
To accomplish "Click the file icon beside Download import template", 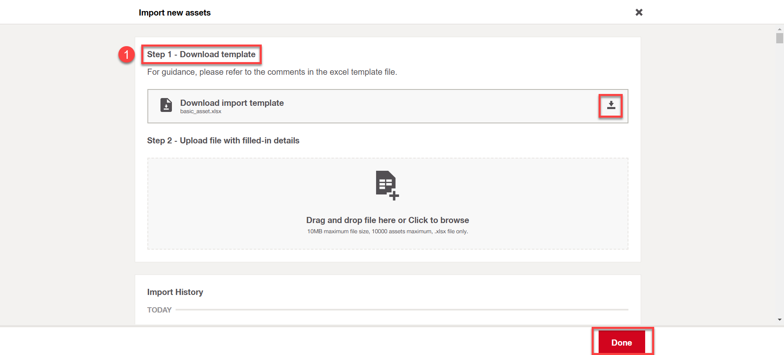I will (166, 105).
